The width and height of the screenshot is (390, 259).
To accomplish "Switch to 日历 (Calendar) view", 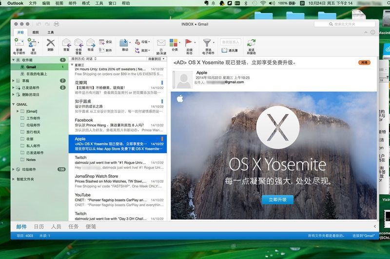I will 39,226.
